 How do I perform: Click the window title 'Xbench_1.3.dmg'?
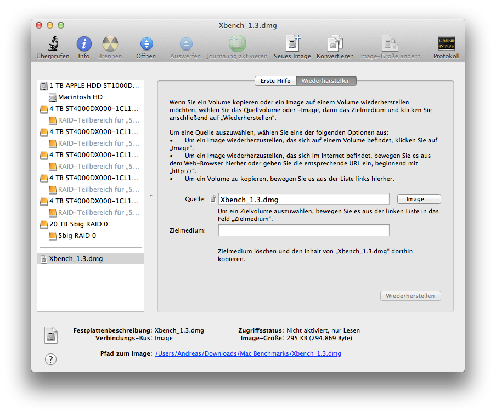tap(247, 25)
